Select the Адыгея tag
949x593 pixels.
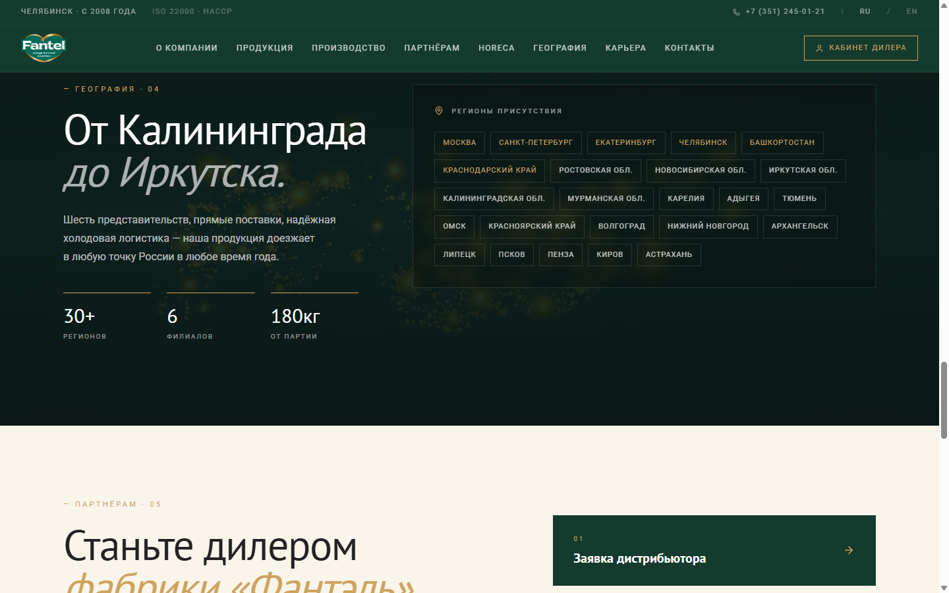[x=743, y=199]
